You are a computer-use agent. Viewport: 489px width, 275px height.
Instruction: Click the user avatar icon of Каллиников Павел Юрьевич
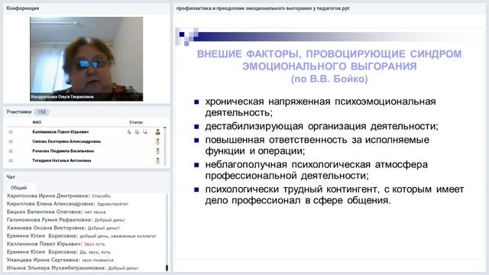[x=158, y=132]
